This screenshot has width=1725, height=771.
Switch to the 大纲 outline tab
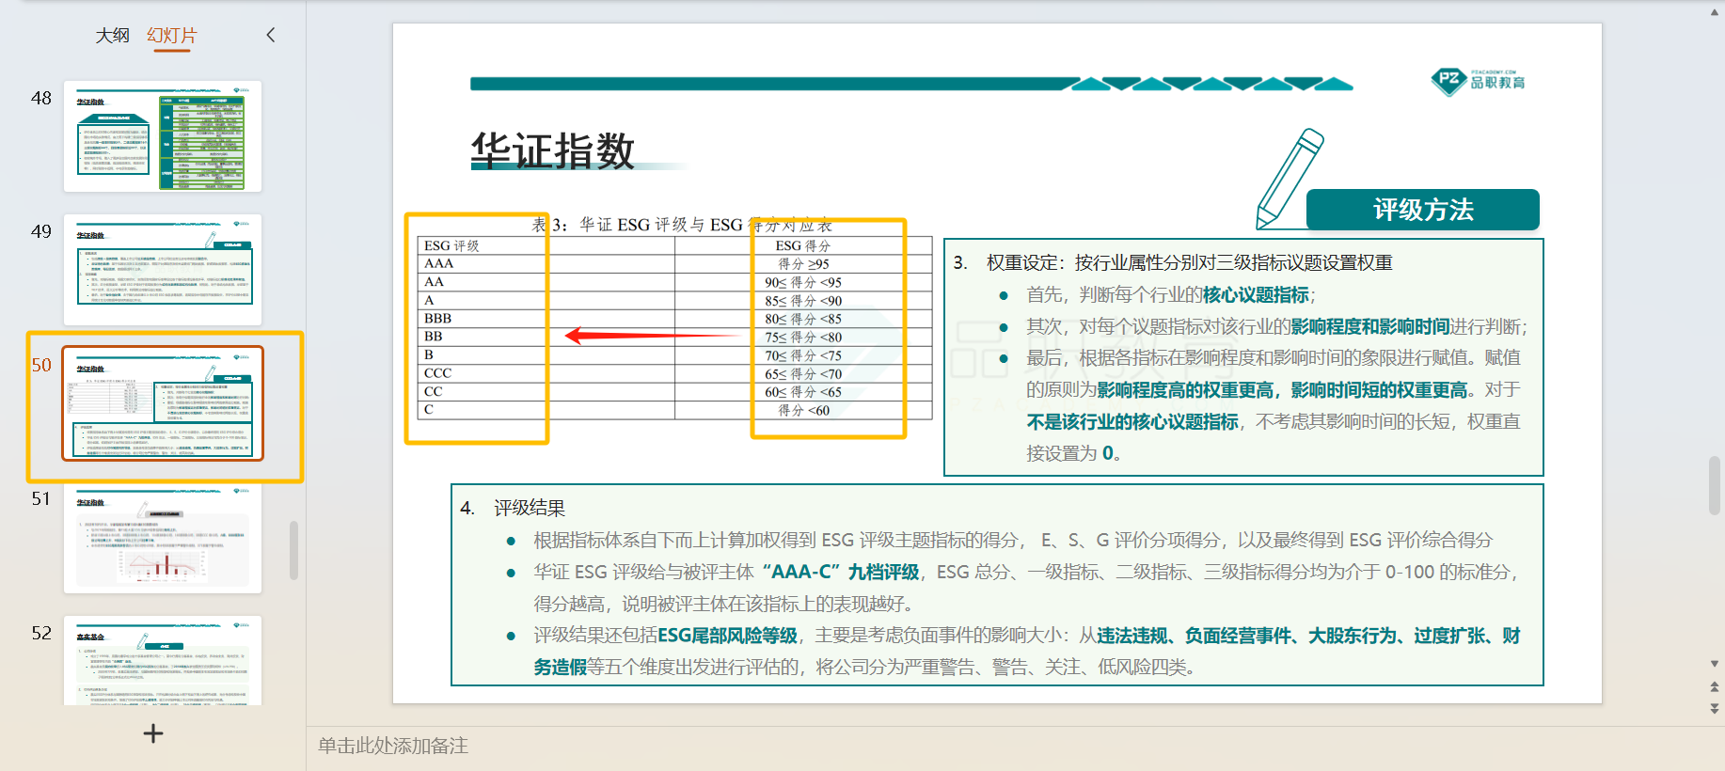[x=112, y=36]
